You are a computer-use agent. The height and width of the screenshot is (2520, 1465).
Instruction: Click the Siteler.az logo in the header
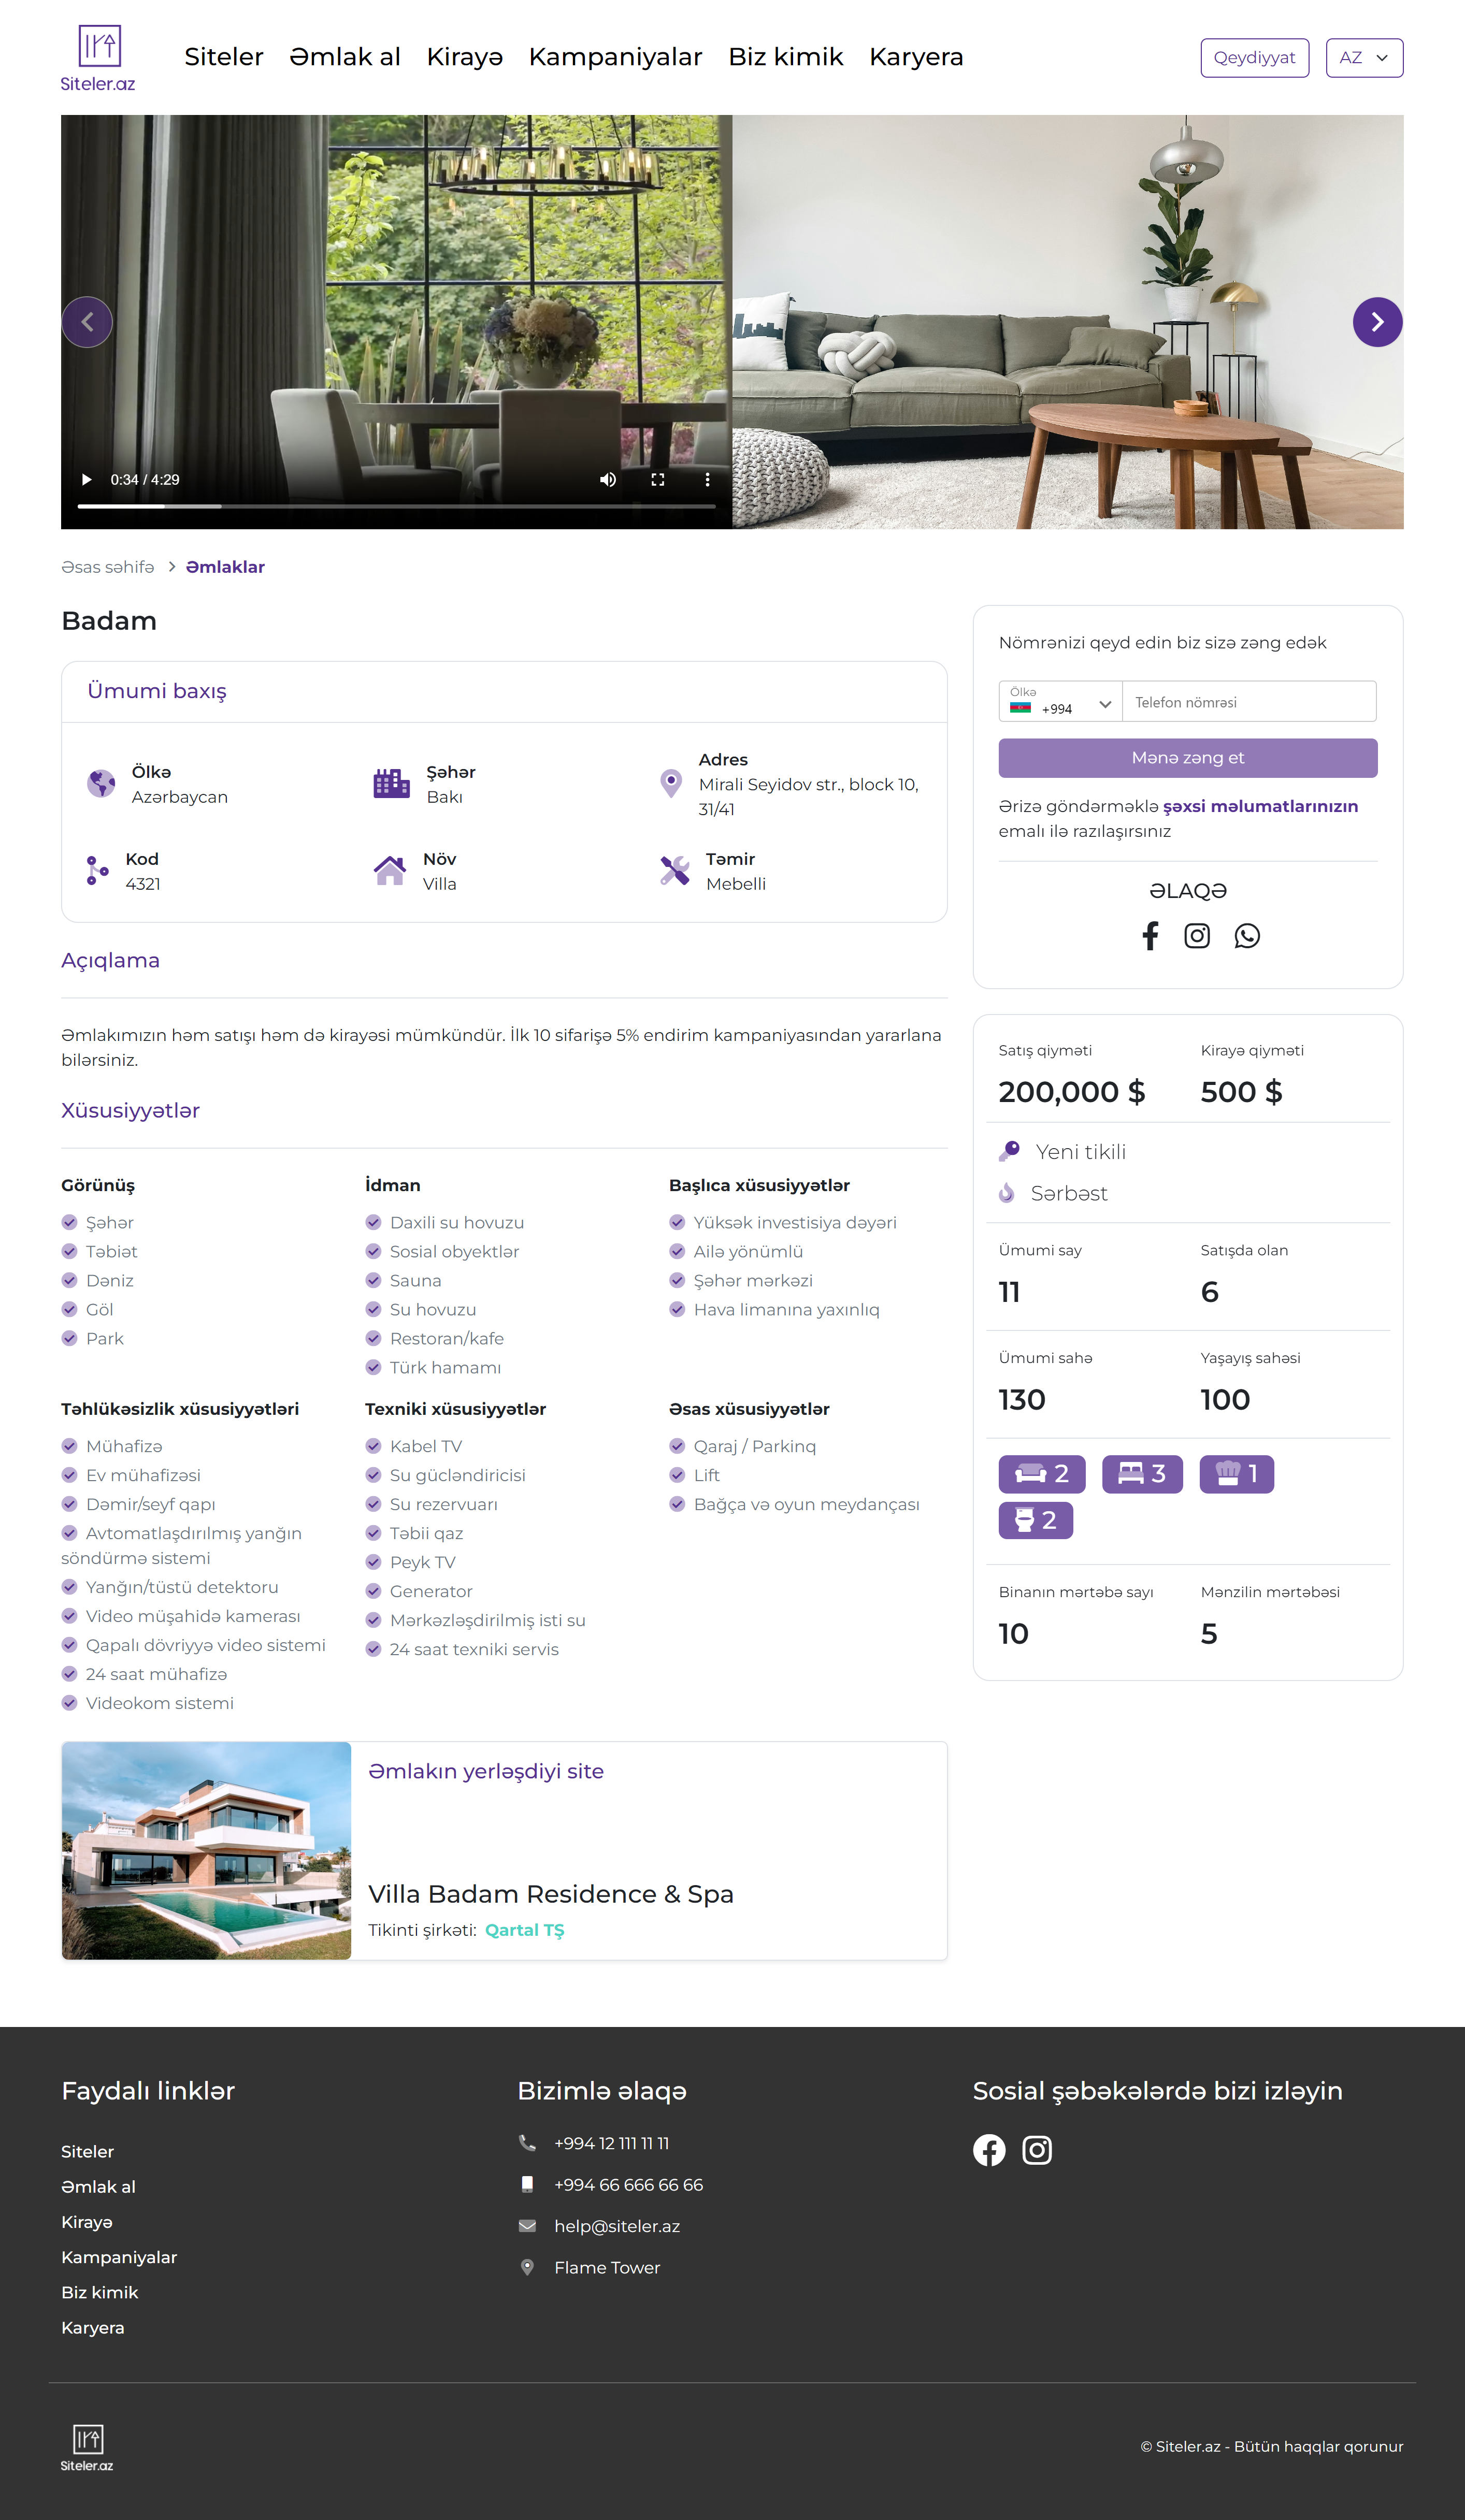98,58
